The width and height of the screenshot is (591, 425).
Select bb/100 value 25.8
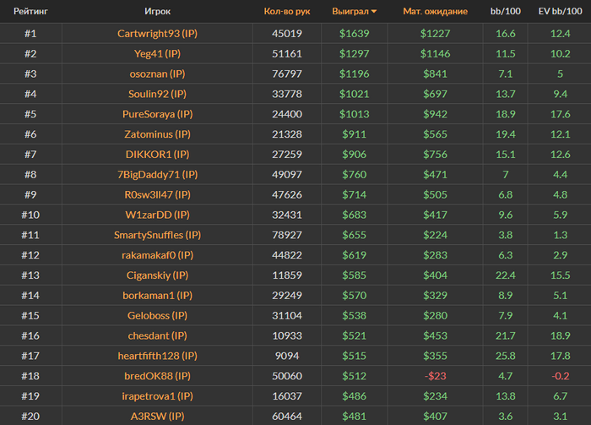point(506,356)
